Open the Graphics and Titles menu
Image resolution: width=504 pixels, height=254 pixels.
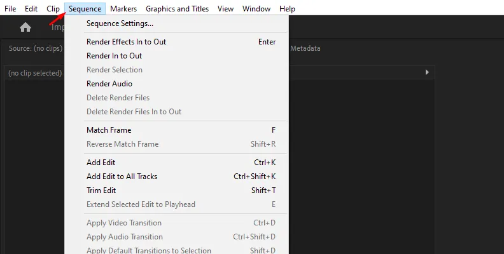click(x=178, y=9)
